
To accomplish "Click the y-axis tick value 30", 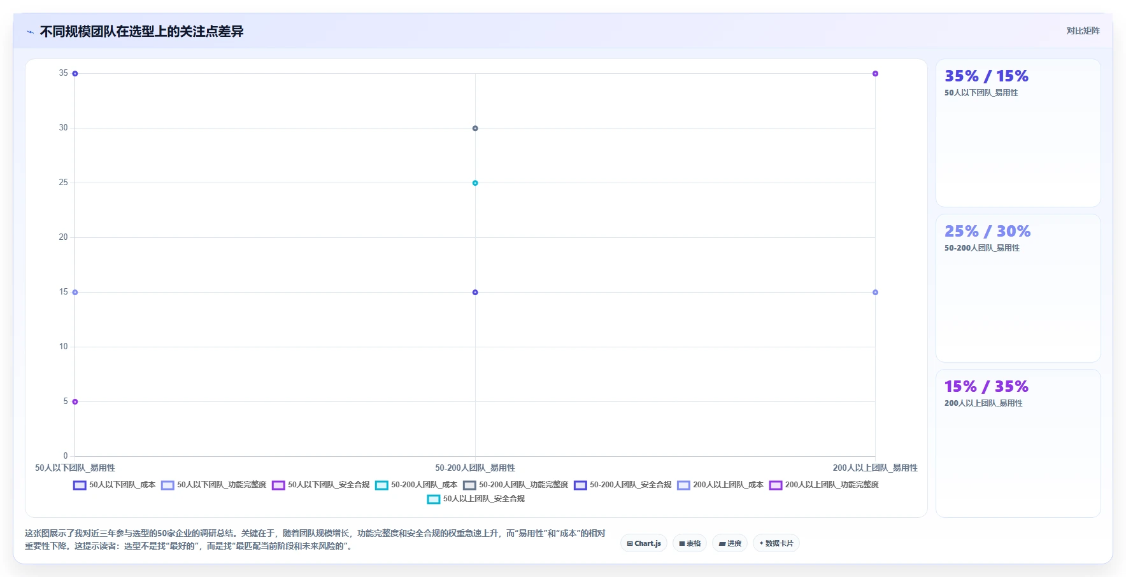I will tap(63, 128).
